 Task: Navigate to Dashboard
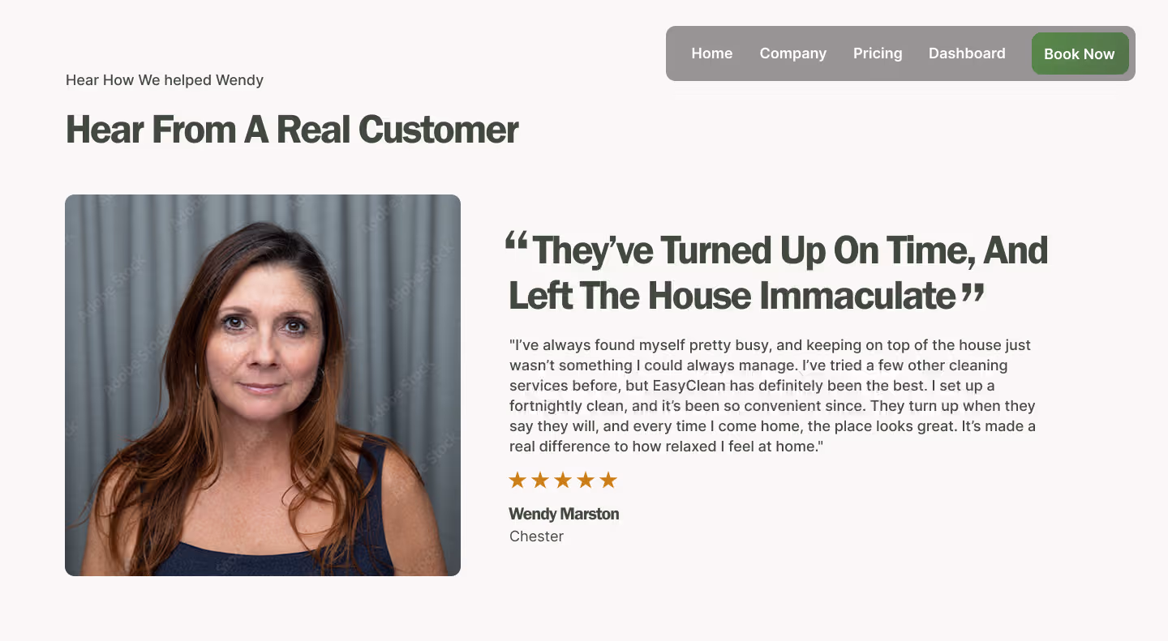(967, 53)
